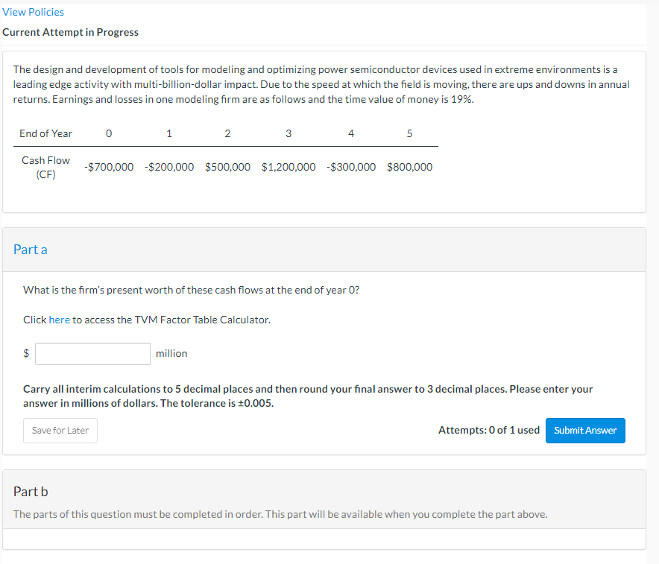Click here to access the TVM Factor Table Calculator
The image size is (659, 564).
click(59, 319)
